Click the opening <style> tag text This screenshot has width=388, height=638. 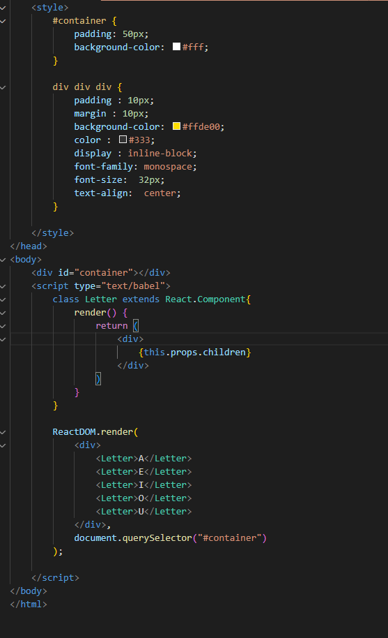pyautogui.click(x=50, y=7)
